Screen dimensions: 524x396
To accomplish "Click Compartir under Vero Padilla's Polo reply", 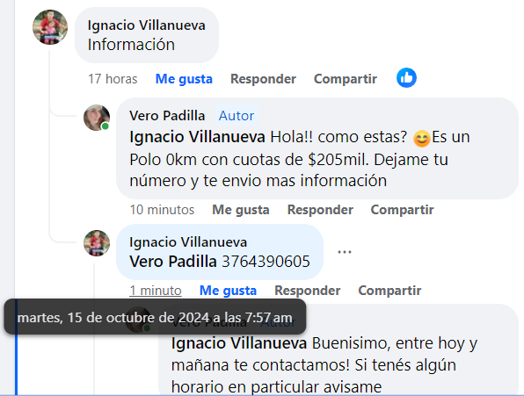I will tap(402, 210).
